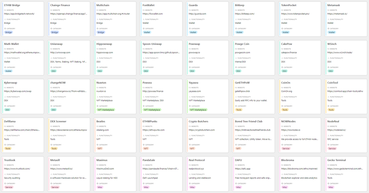Select the Wallet tag on Guarda card
Image resolution: width=369 pixels, height=193 pixels.
point(193,32)
